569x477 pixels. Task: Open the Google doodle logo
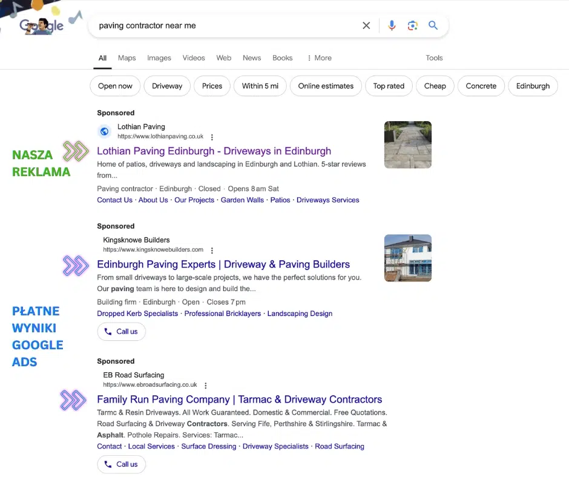(x=42, y=25)
